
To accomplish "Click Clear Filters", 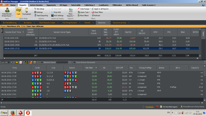I will pyautogui.click(x=97, y=12).
